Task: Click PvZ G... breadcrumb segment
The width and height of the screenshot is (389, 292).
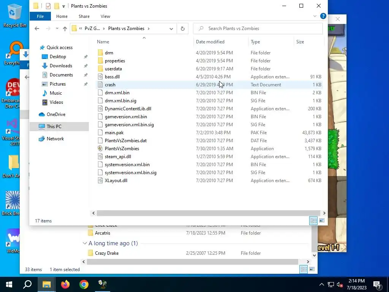Action: [92, 29]
